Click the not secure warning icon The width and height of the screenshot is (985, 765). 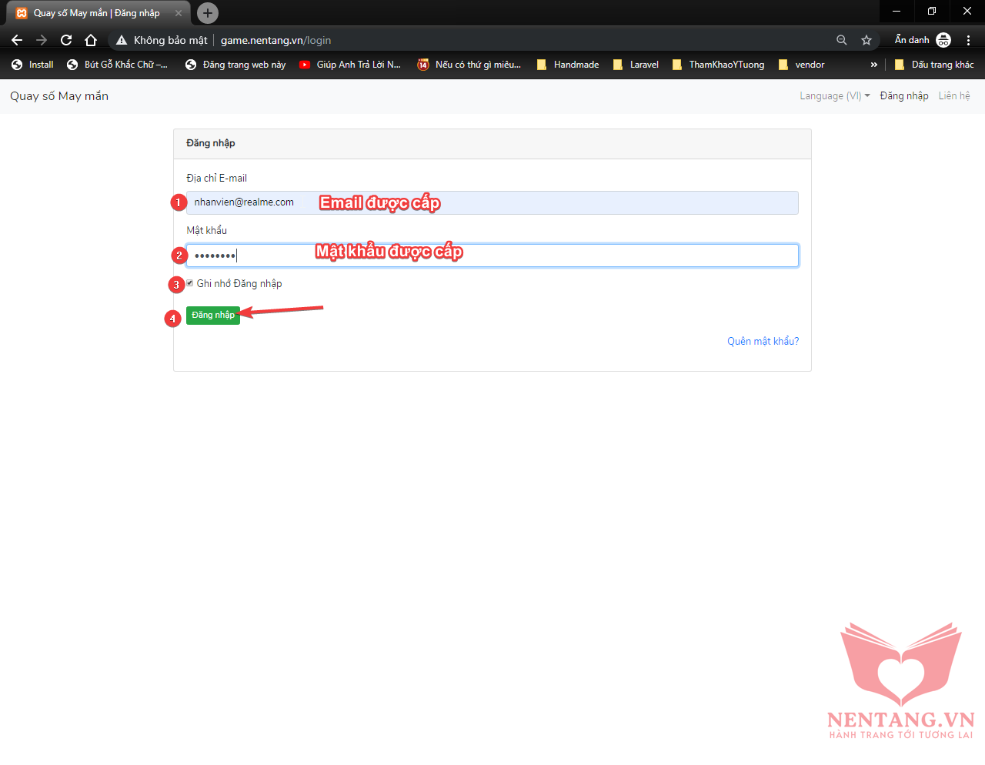[122, 40]
